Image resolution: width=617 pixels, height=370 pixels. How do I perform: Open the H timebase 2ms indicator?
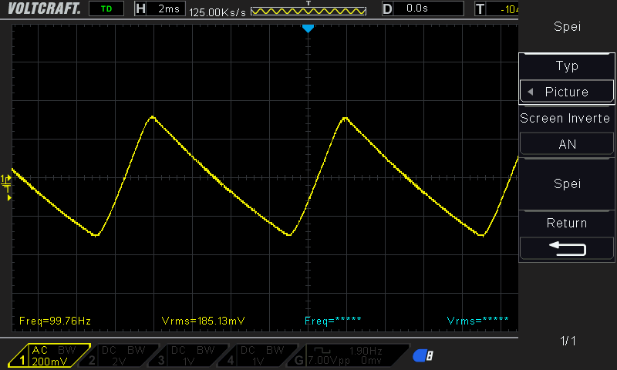point(160,8)
